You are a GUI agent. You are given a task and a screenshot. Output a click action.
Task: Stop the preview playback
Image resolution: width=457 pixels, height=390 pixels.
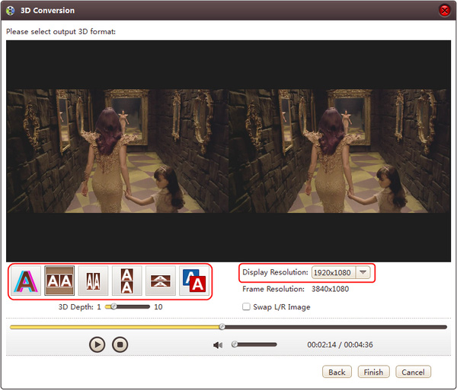tap(120, 344)
